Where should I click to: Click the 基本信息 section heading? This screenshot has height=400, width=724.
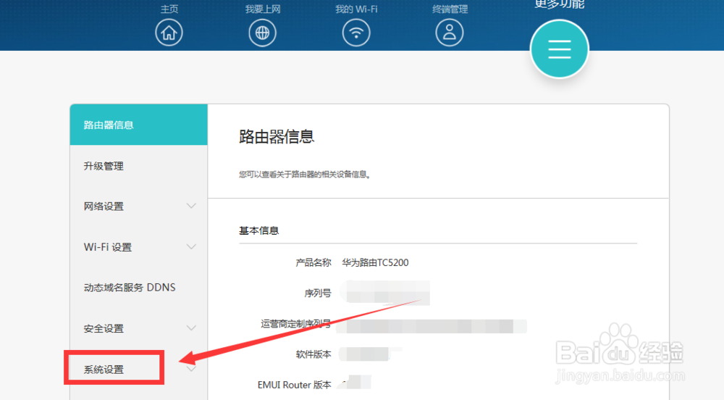258,230
